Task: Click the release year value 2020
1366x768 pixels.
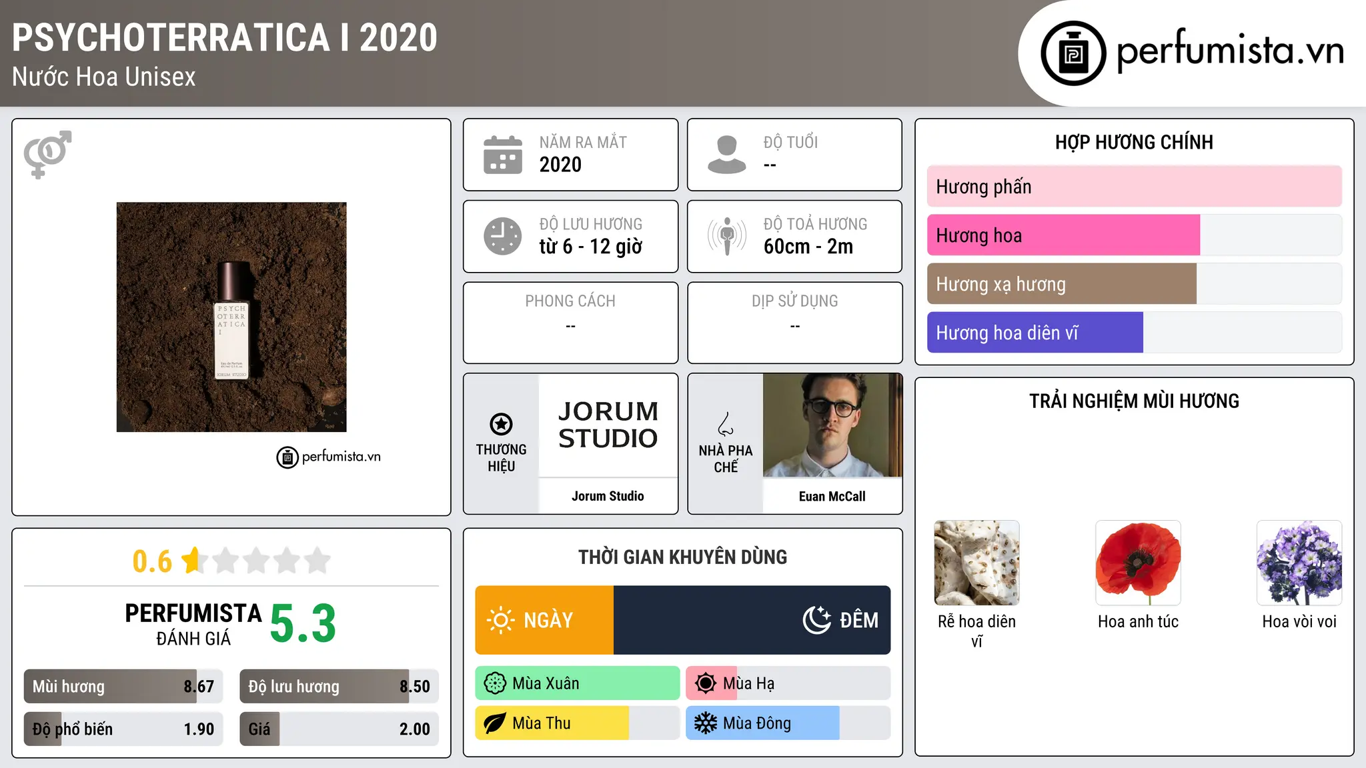Action: click(560, 165)
